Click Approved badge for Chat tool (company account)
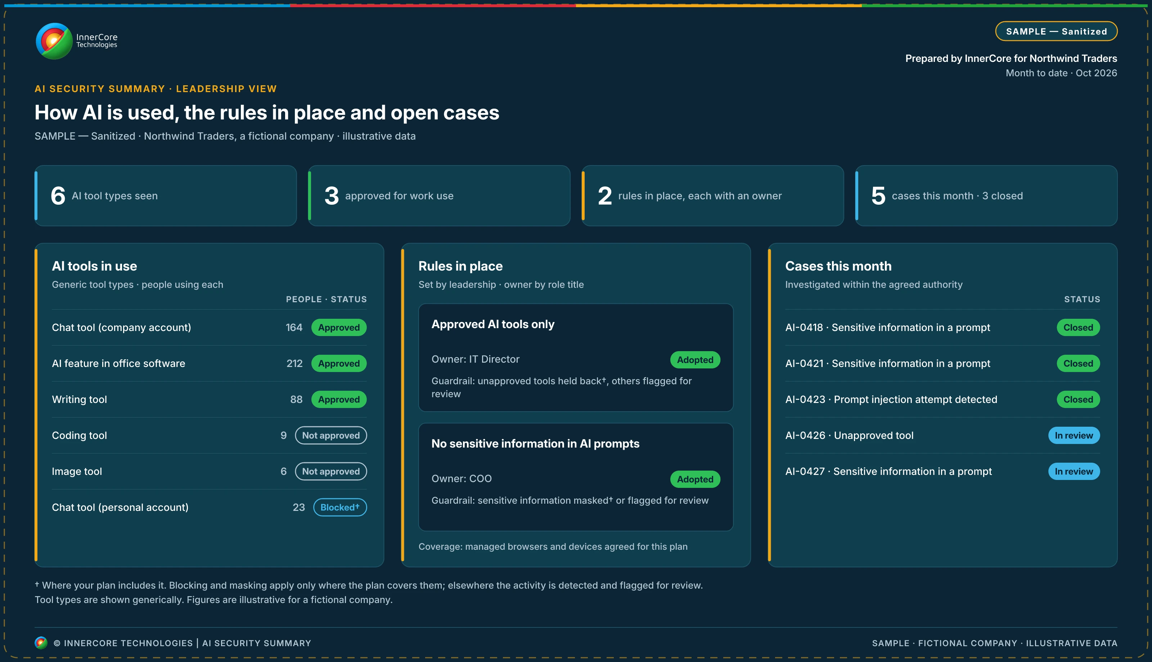Screen dimensions: 1152x662 pyautogui.click(x=339, y=327)
